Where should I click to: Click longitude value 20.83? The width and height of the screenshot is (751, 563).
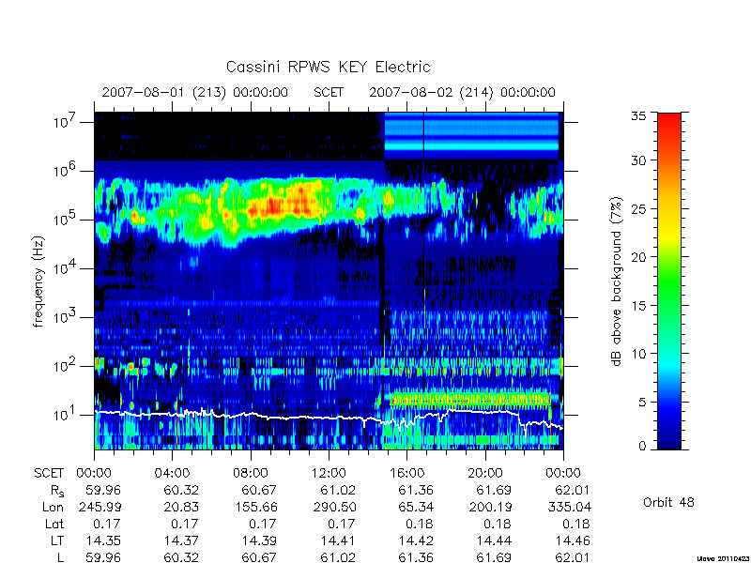click(x=181, y=507)
